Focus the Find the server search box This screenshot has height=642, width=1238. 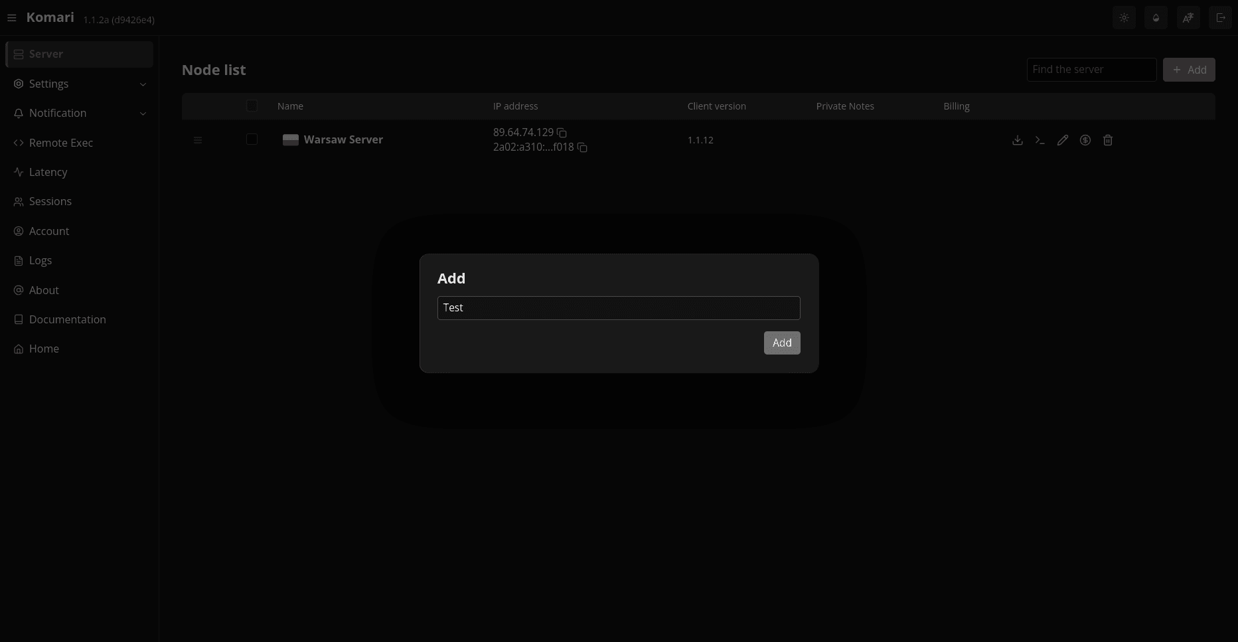(1091, 70)
